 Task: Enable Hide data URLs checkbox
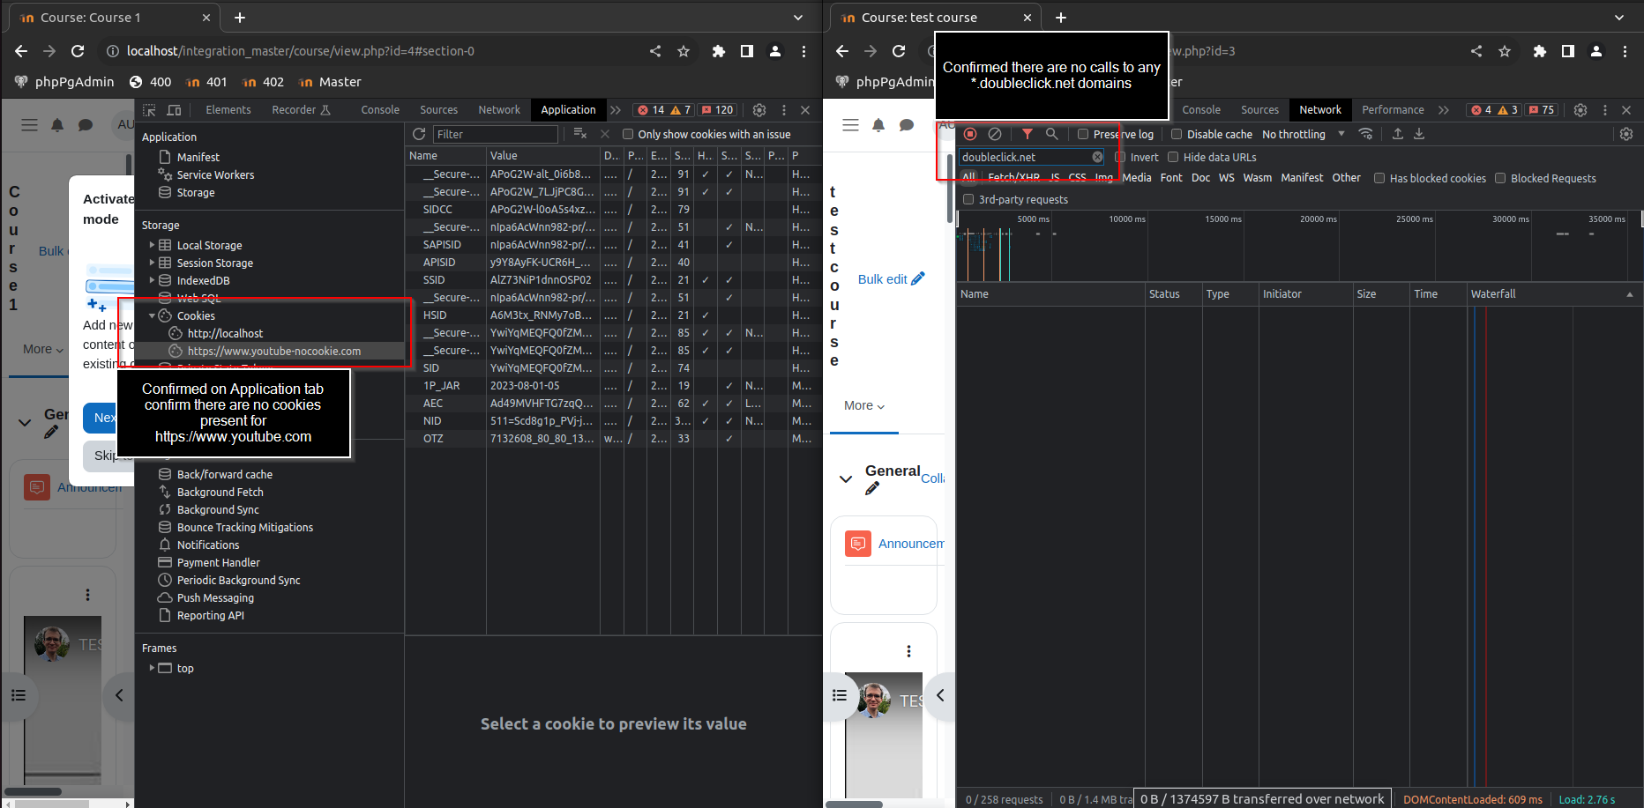point(1173,157)
